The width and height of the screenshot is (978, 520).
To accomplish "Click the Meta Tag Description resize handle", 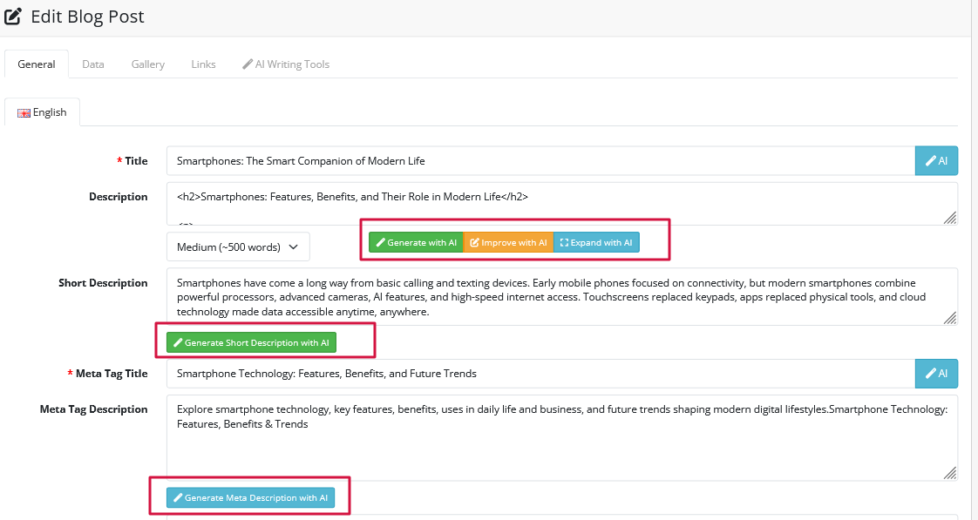I will pos(950,473).
